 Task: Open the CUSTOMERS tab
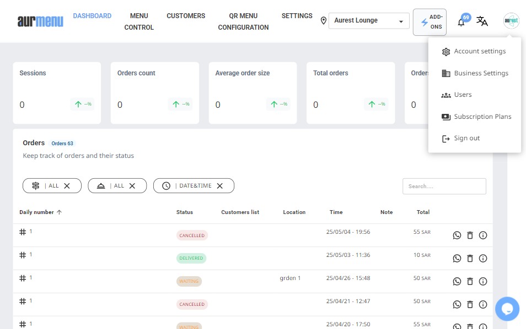click(186, 16)
